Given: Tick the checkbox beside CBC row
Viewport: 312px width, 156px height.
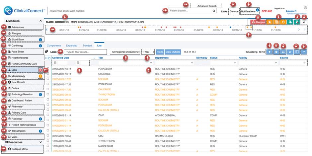Looking at the screenshot, I should pos(48,135).
